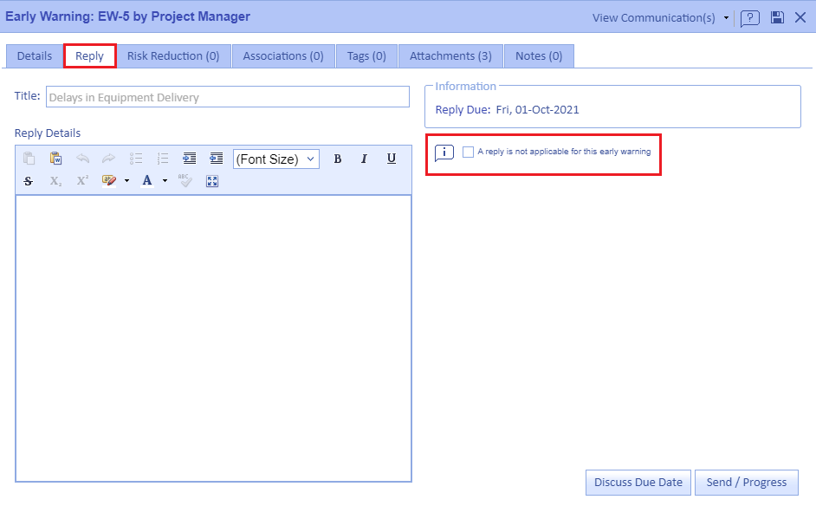The height and width of the screenshot is (519, 816).
Task: Click the Paste from Word icon
Action: pyautogui.click(x=55, y=159)
